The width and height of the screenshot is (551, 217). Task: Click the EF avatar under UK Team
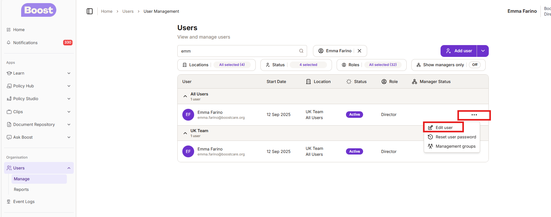[188, 151]
